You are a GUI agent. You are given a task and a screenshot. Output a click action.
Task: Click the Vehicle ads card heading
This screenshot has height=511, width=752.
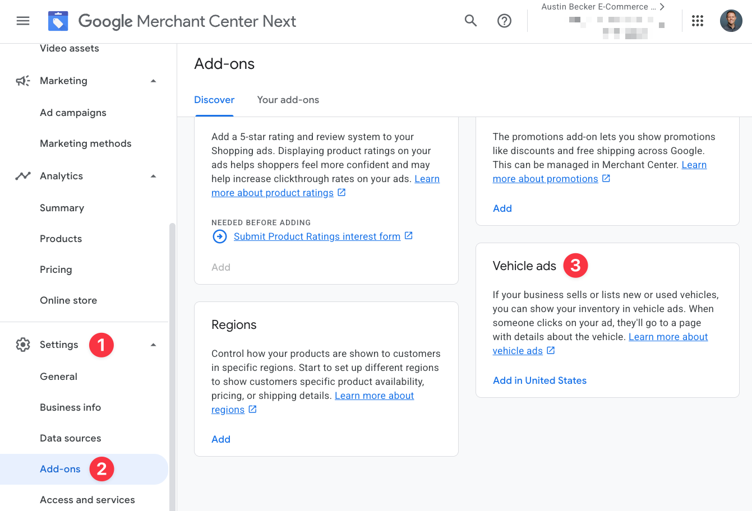[x=524, y=266]
